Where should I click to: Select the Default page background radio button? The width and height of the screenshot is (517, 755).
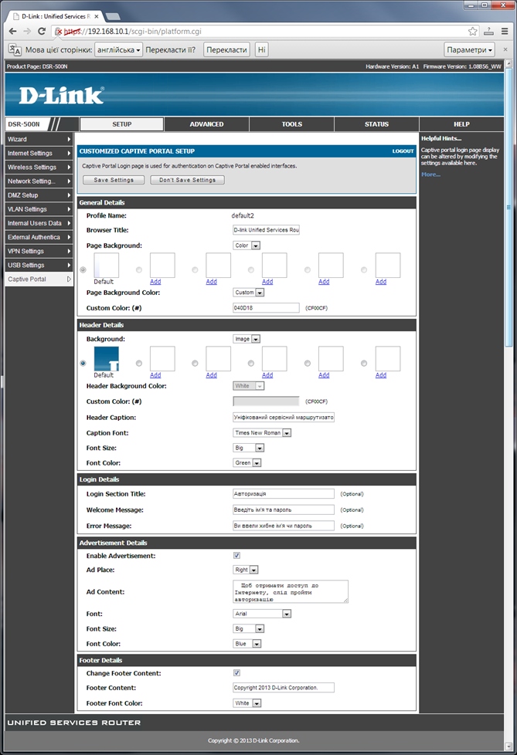(x=83, y=269)
